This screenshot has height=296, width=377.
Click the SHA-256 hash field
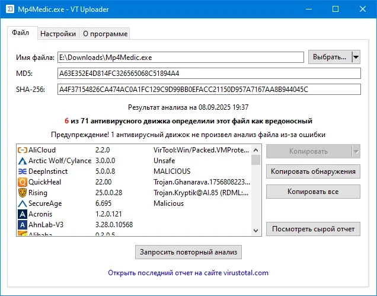[209, 90]
